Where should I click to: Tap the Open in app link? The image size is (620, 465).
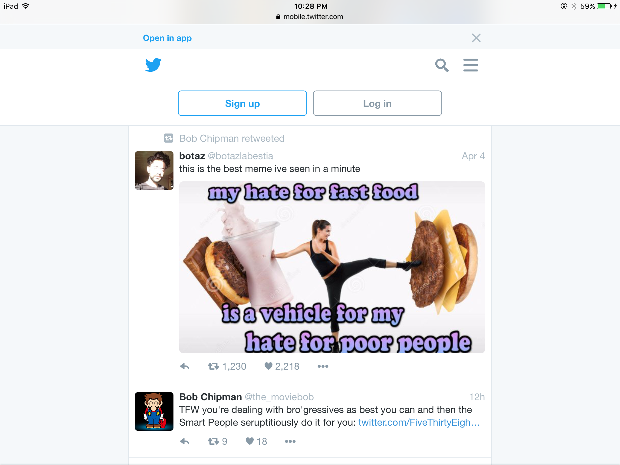point(167,38)
